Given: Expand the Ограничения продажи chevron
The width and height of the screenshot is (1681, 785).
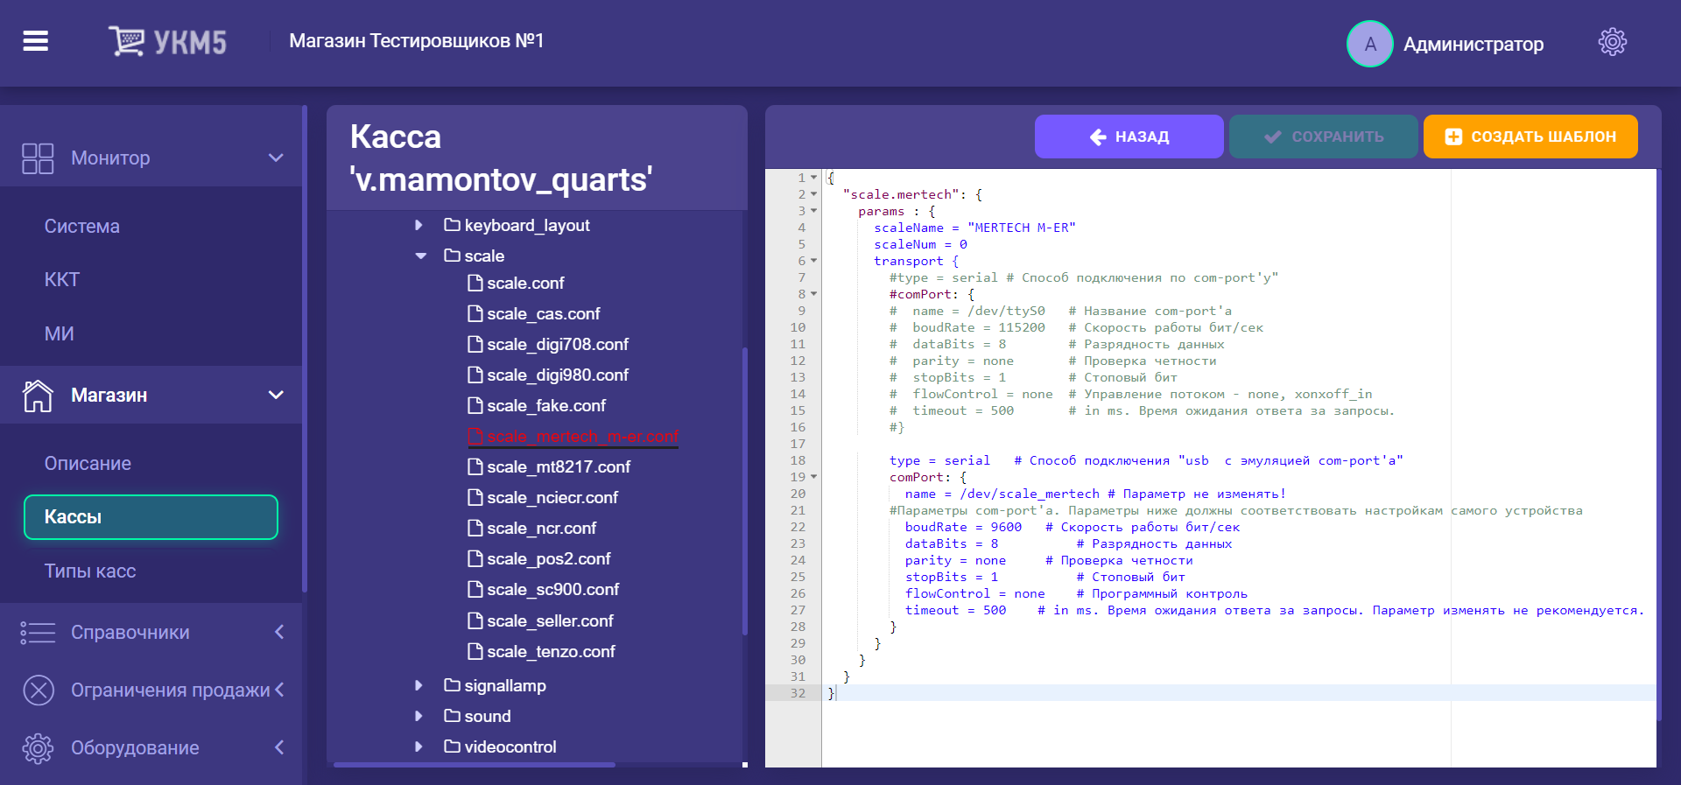Looking at the screenshot, I should pos(279,690).
